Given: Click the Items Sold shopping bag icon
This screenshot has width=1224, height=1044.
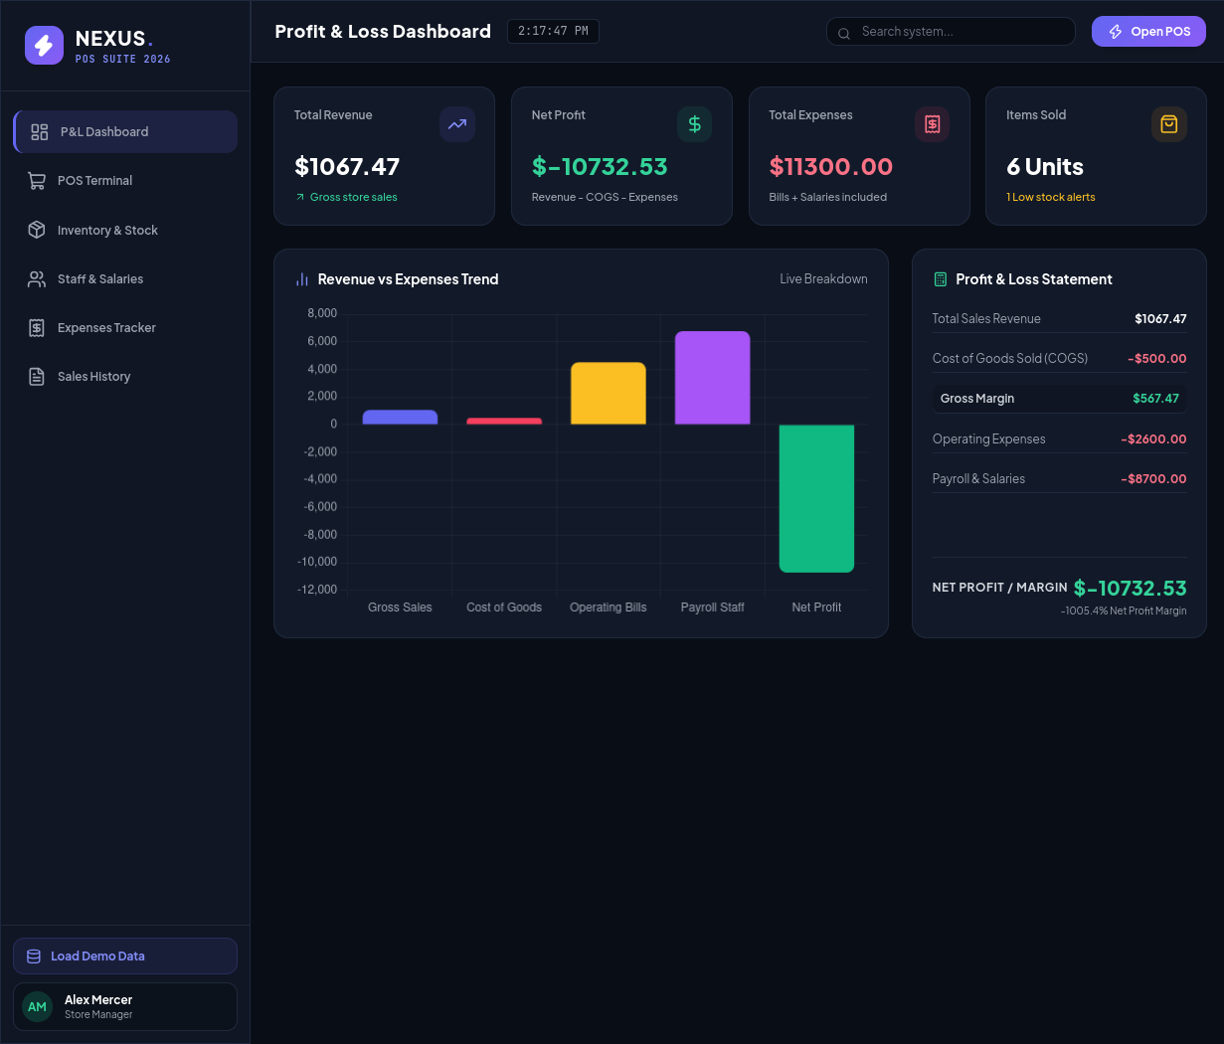Looking at the screenshot, I should [1169, 124].
